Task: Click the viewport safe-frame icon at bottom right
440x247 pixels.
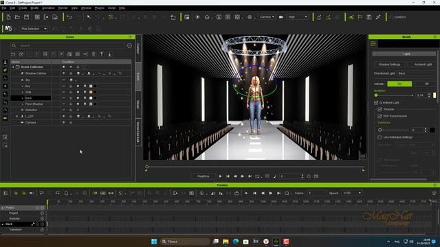Action: [x=362, y=156]
